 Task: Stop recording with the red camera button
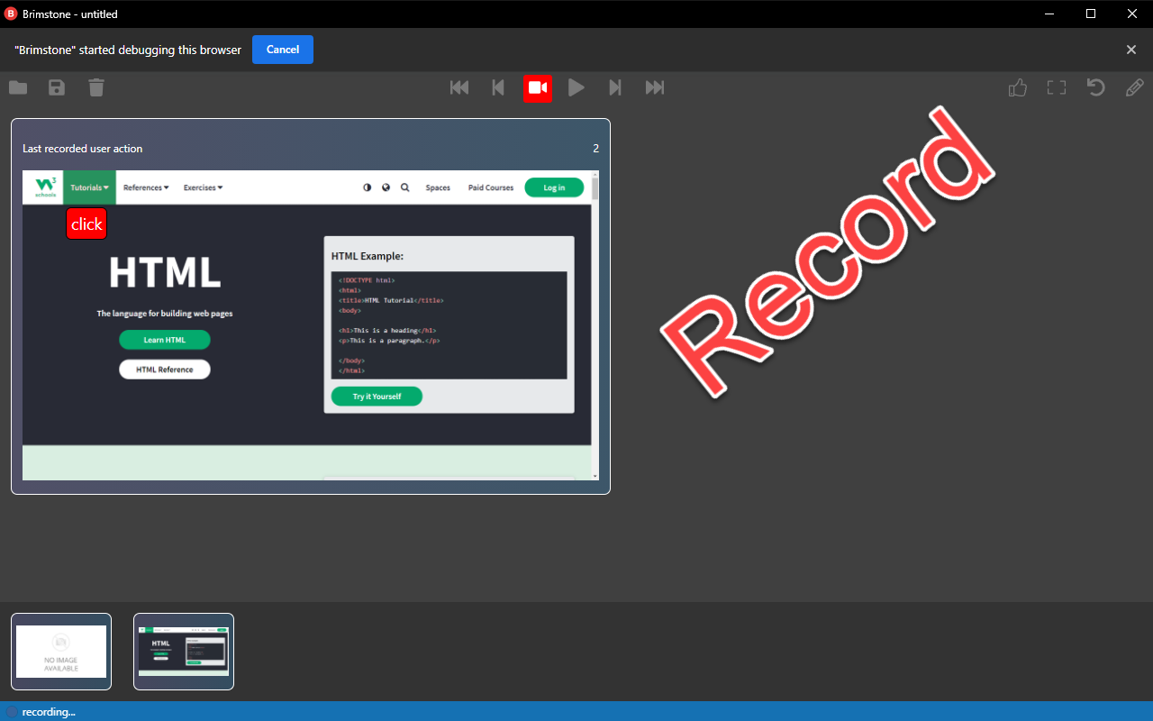pos(538,87)
